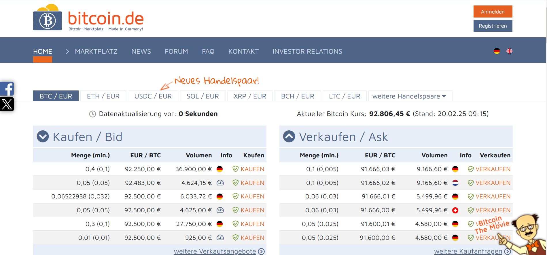Toggle the Verkaufen / Ask panel arrow

(x=289, y=137)
